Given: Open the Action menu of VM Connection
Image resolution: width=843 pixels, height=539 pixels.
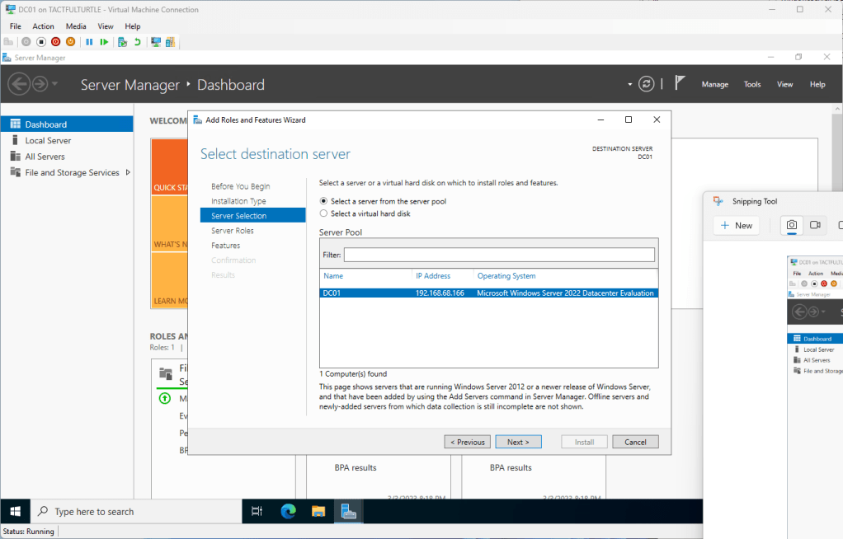Looking at the screenshot, I should pos(43,26).
